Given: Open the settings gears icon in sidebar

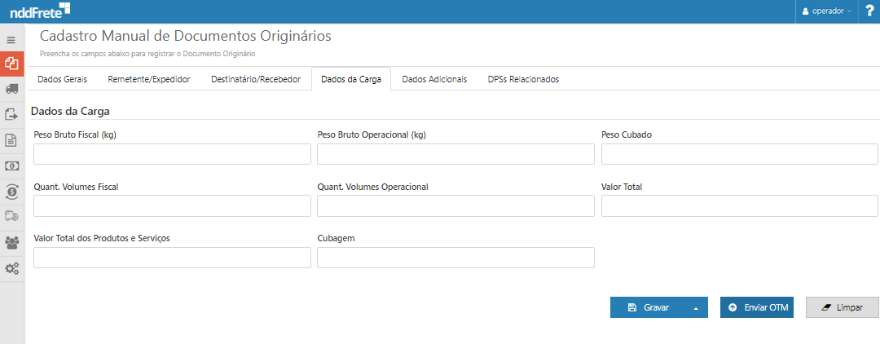Looking at the screenshot, I should pos(11,268).
